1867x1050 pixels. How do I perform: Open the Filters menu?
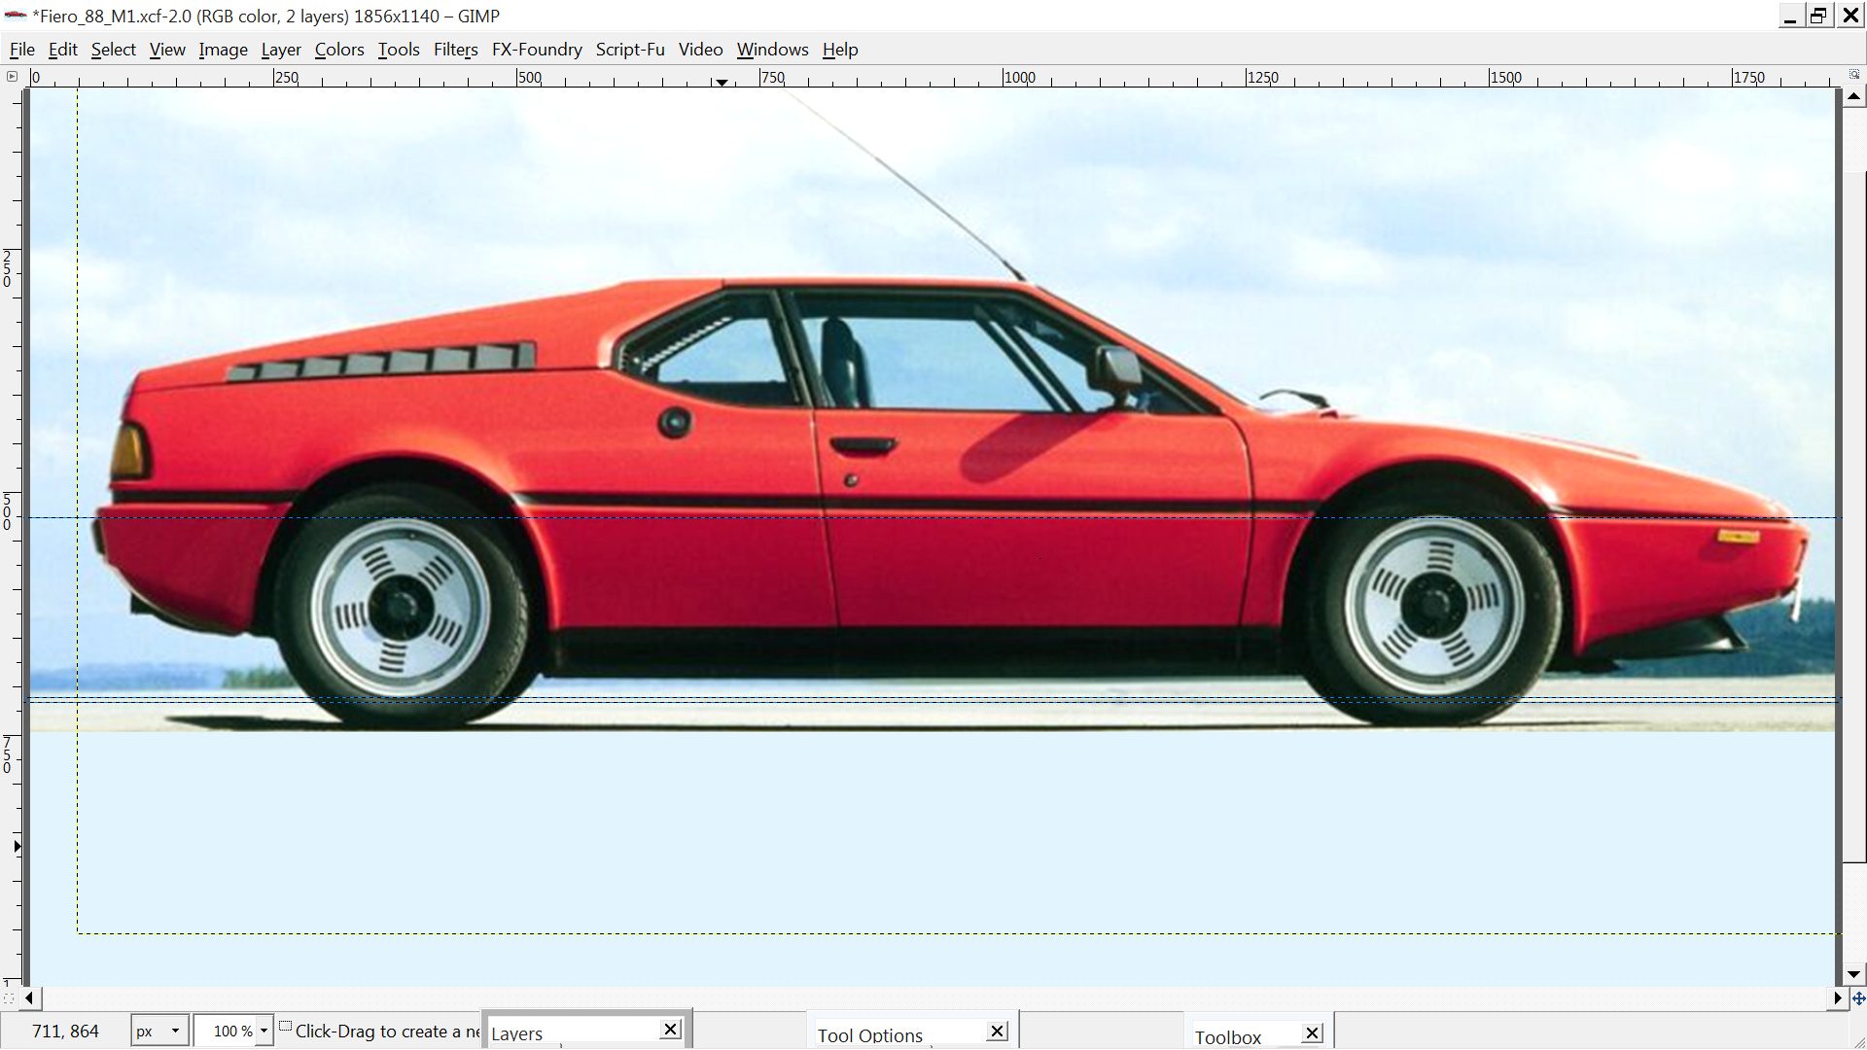click(x=455, y=50)
